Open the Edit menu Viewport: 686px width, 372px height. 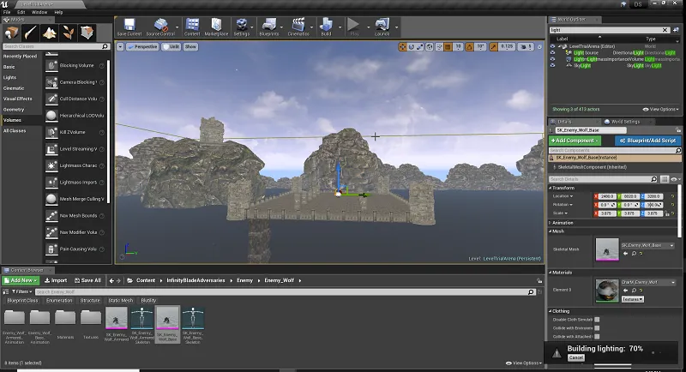pos(21,12)
